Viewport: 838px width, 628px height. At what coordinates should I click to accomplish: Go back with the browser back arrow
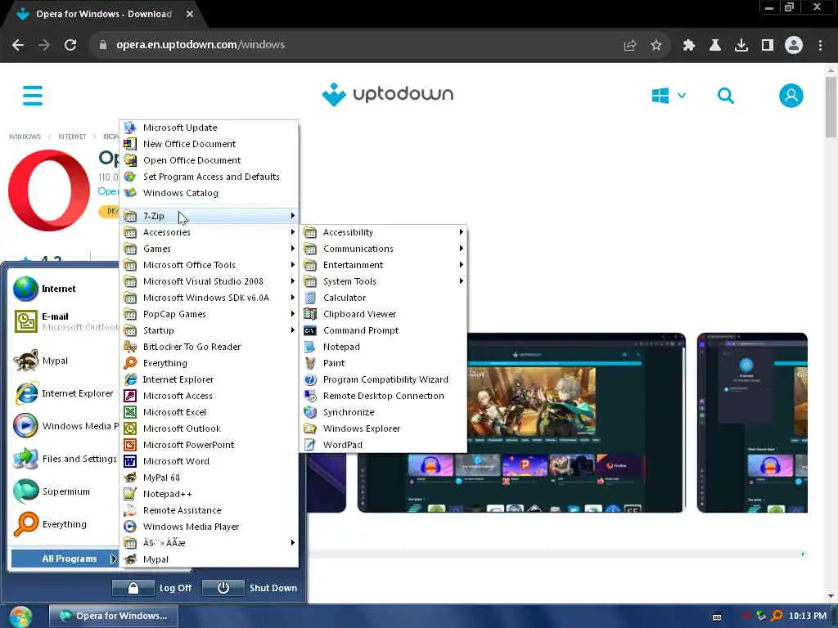(x=18, y=45)
